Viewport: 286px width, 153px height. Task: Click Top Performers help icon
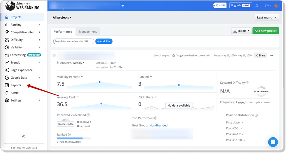click(156, 118)
